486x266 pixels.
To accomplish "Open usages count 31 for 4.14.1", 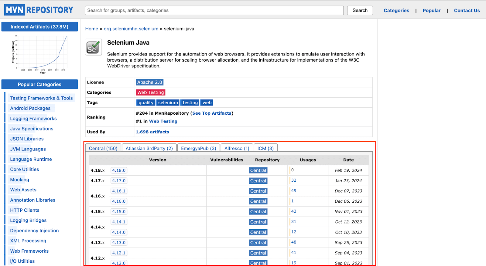I will (294, 221).
